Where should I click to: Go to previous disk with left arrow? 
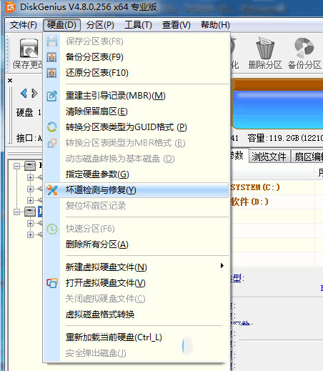24,93
